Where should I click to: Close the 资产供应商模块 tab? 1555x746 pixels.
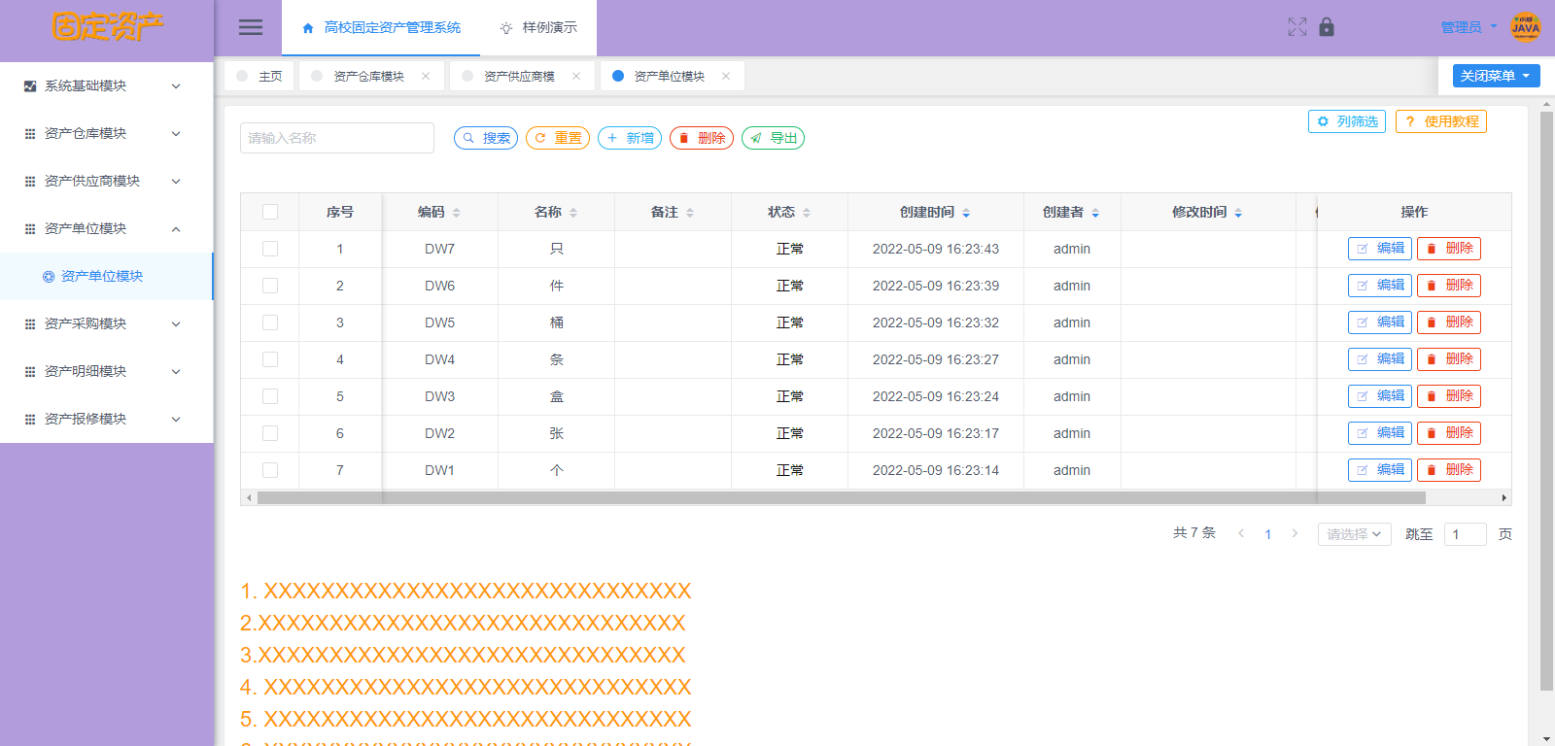pyautogui.click(x=576, y=76)
